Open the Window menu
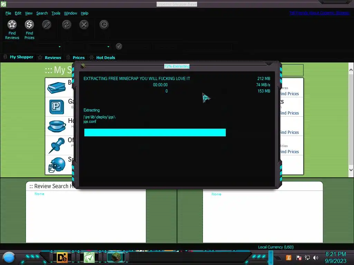The width and height of the screenshot is (354, 265). [71, 13]
